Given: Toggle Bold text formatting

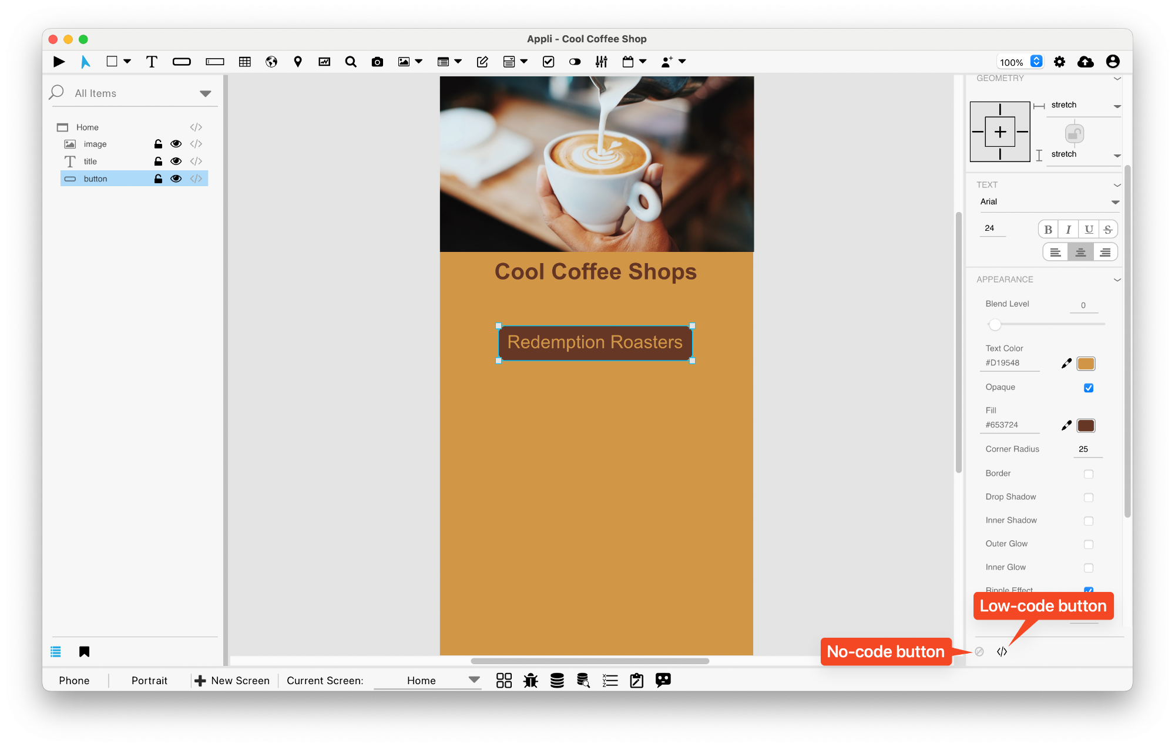Looking at the screenshot, I should [1048, 230].
